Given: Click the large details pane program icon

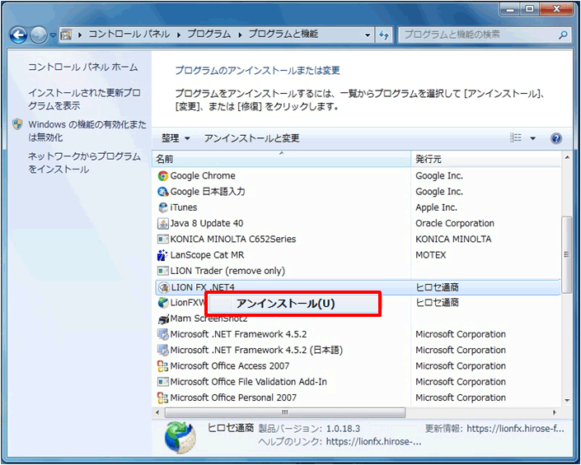Looking at the screenshot, I should point(180,438).
